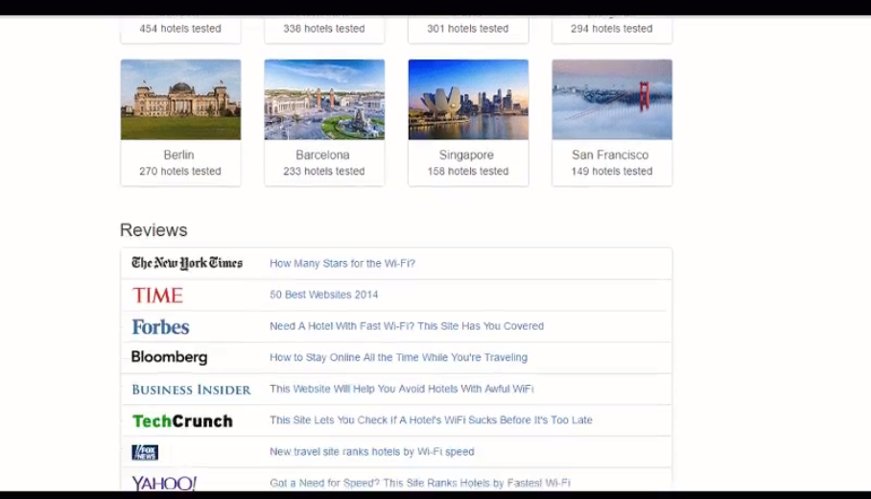Image resolution: width=871 pixels, height=499 pixels.
Task: Open the '50 Best Websites 2014' link
Action: (x=324, y=295)
